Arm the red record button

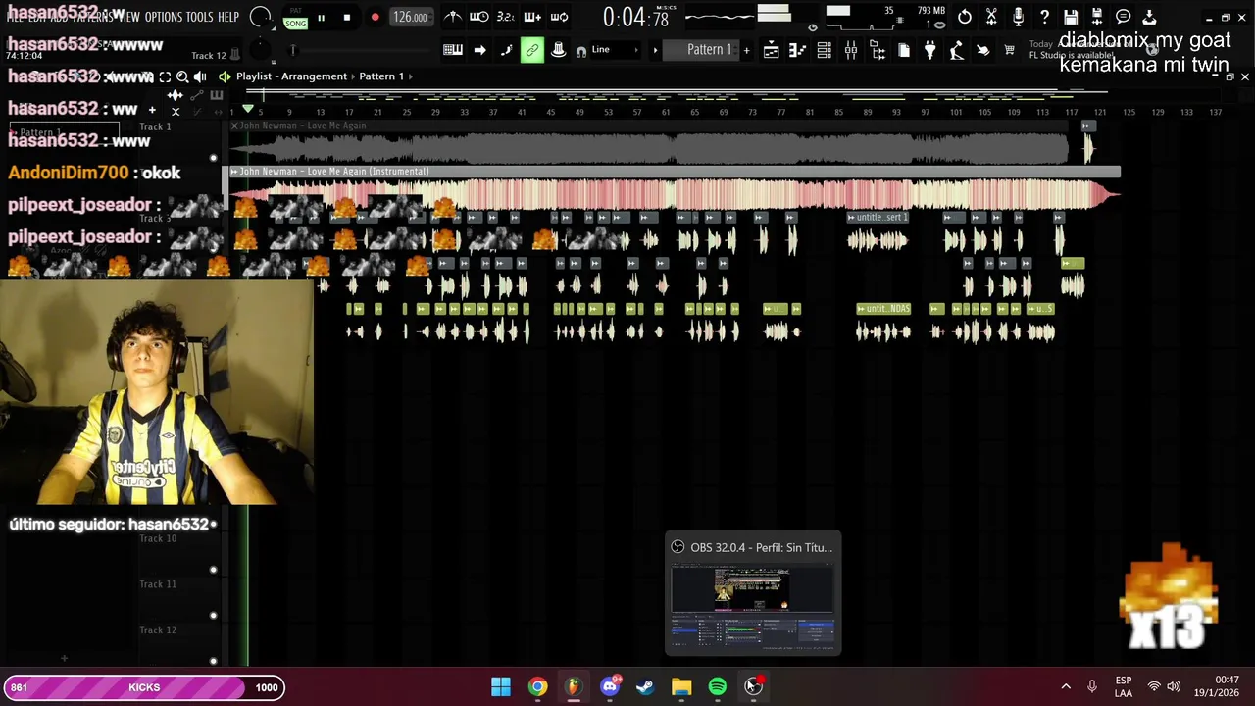[375, 18]
